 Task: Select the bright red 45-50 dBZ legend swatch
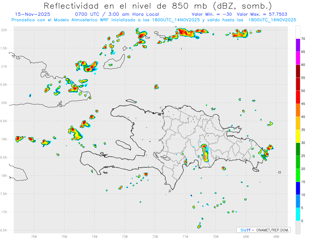[x=298, y=97]
